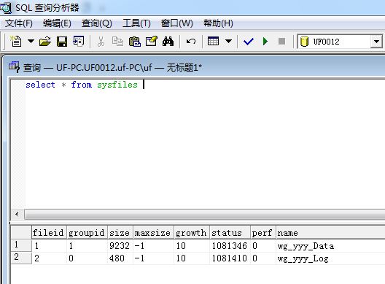Open Find with the binoculars icon
The width and height of the screenshot is (385, 284).
click(168, 42)
